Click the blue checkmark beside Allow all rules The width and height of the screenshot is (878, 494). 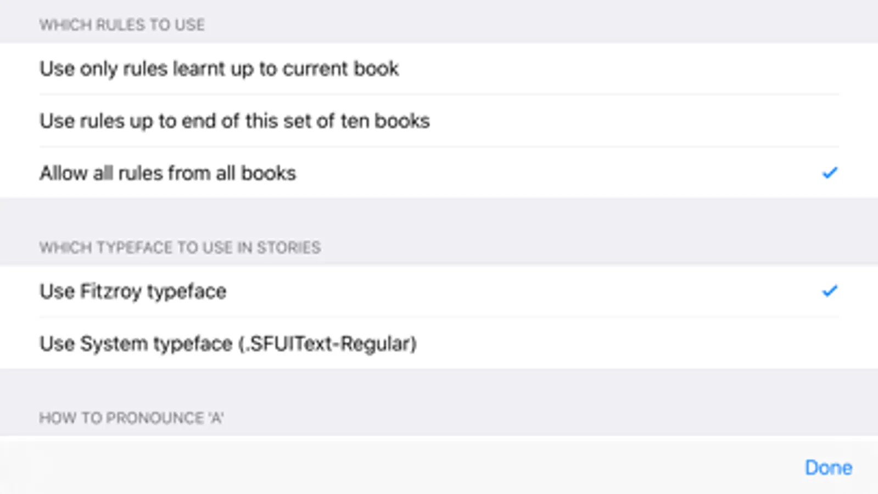point(829,173)
